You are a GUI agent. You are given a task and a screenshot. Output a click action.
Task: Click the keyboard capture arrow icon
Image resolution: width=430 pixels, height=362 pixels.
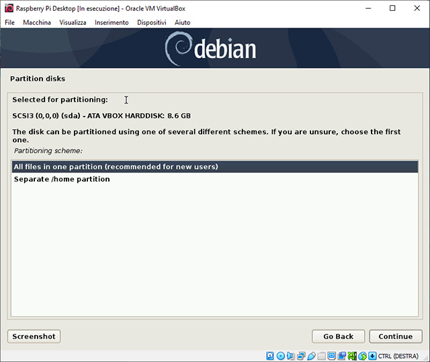tap(372, 355)
